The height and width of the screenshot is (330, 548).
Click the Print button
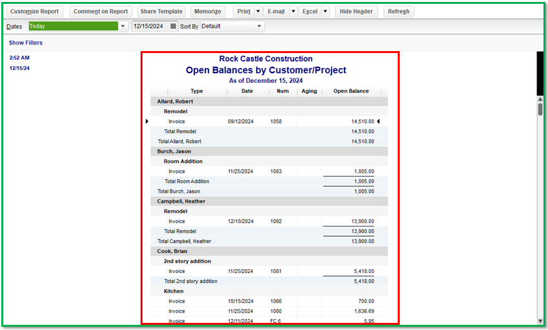coord(244,12)
